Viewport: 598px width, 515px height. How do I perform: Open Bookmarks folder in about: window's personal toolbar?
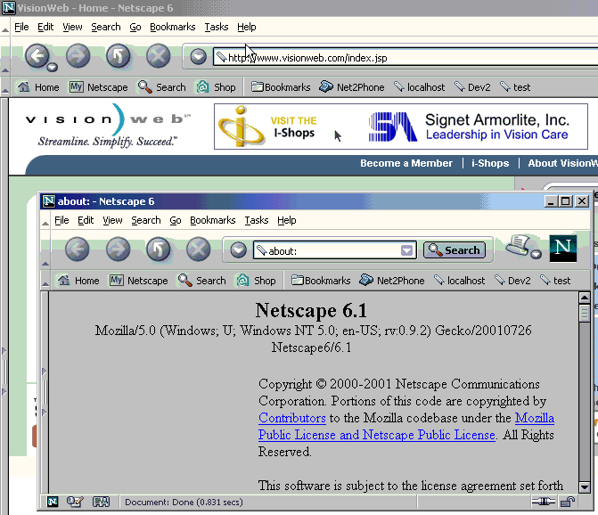pos(321,280)
